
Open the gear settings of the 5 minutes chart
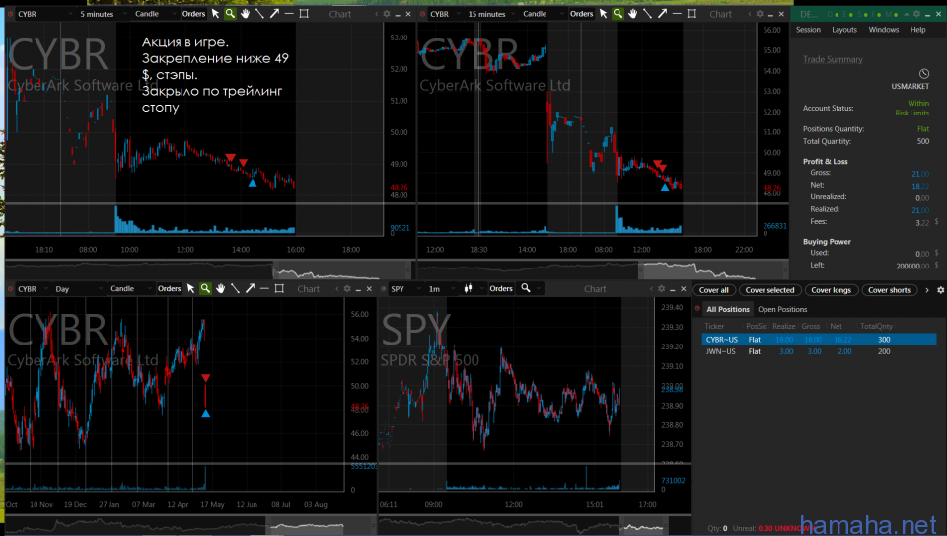tap(387, 13)
